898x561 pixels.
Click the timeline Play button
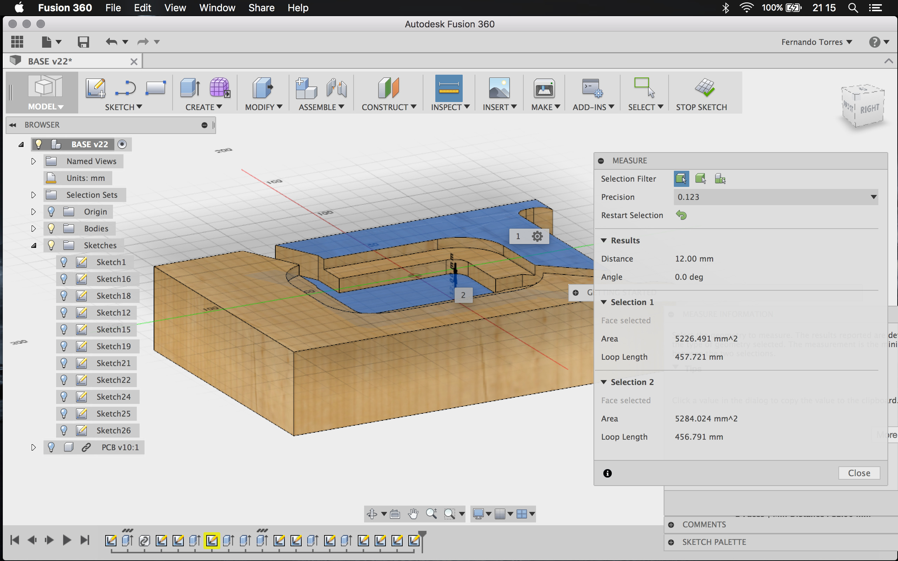click(66, 540)
